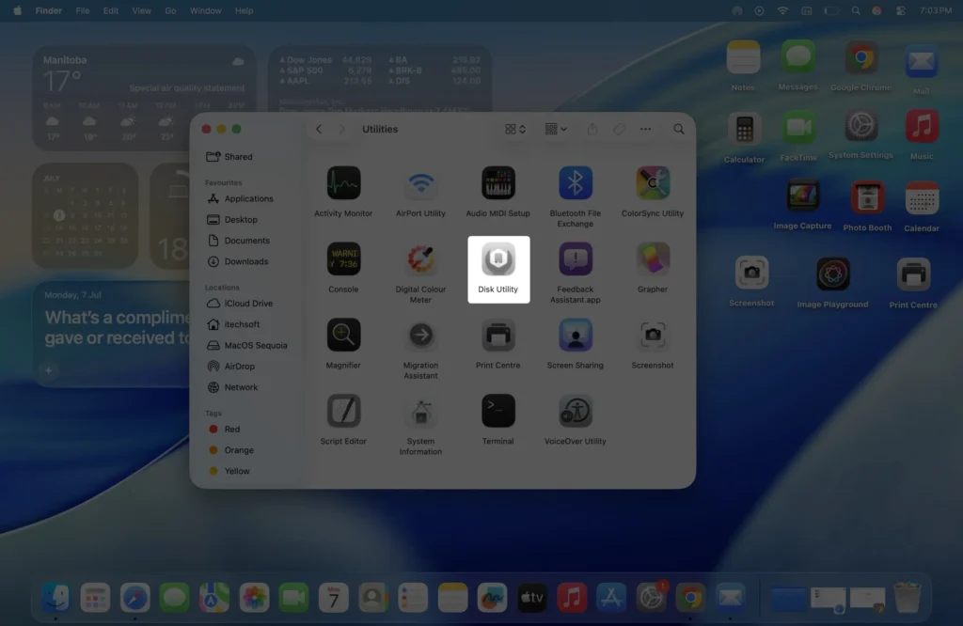963x626 pixels.
Task: Launch Terminal from the Utilities folder
Action: click(498, 411)
